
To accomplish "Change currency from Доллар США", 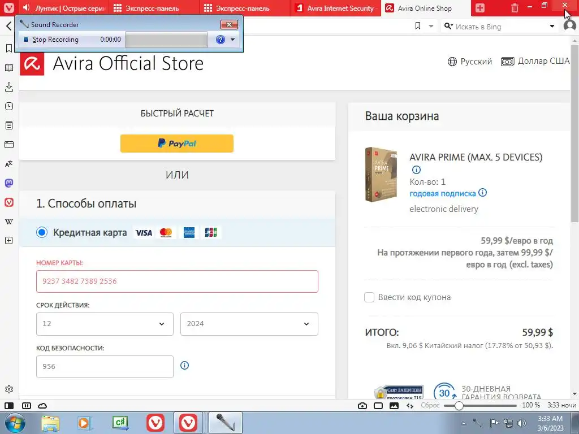I will pos(535,61).
